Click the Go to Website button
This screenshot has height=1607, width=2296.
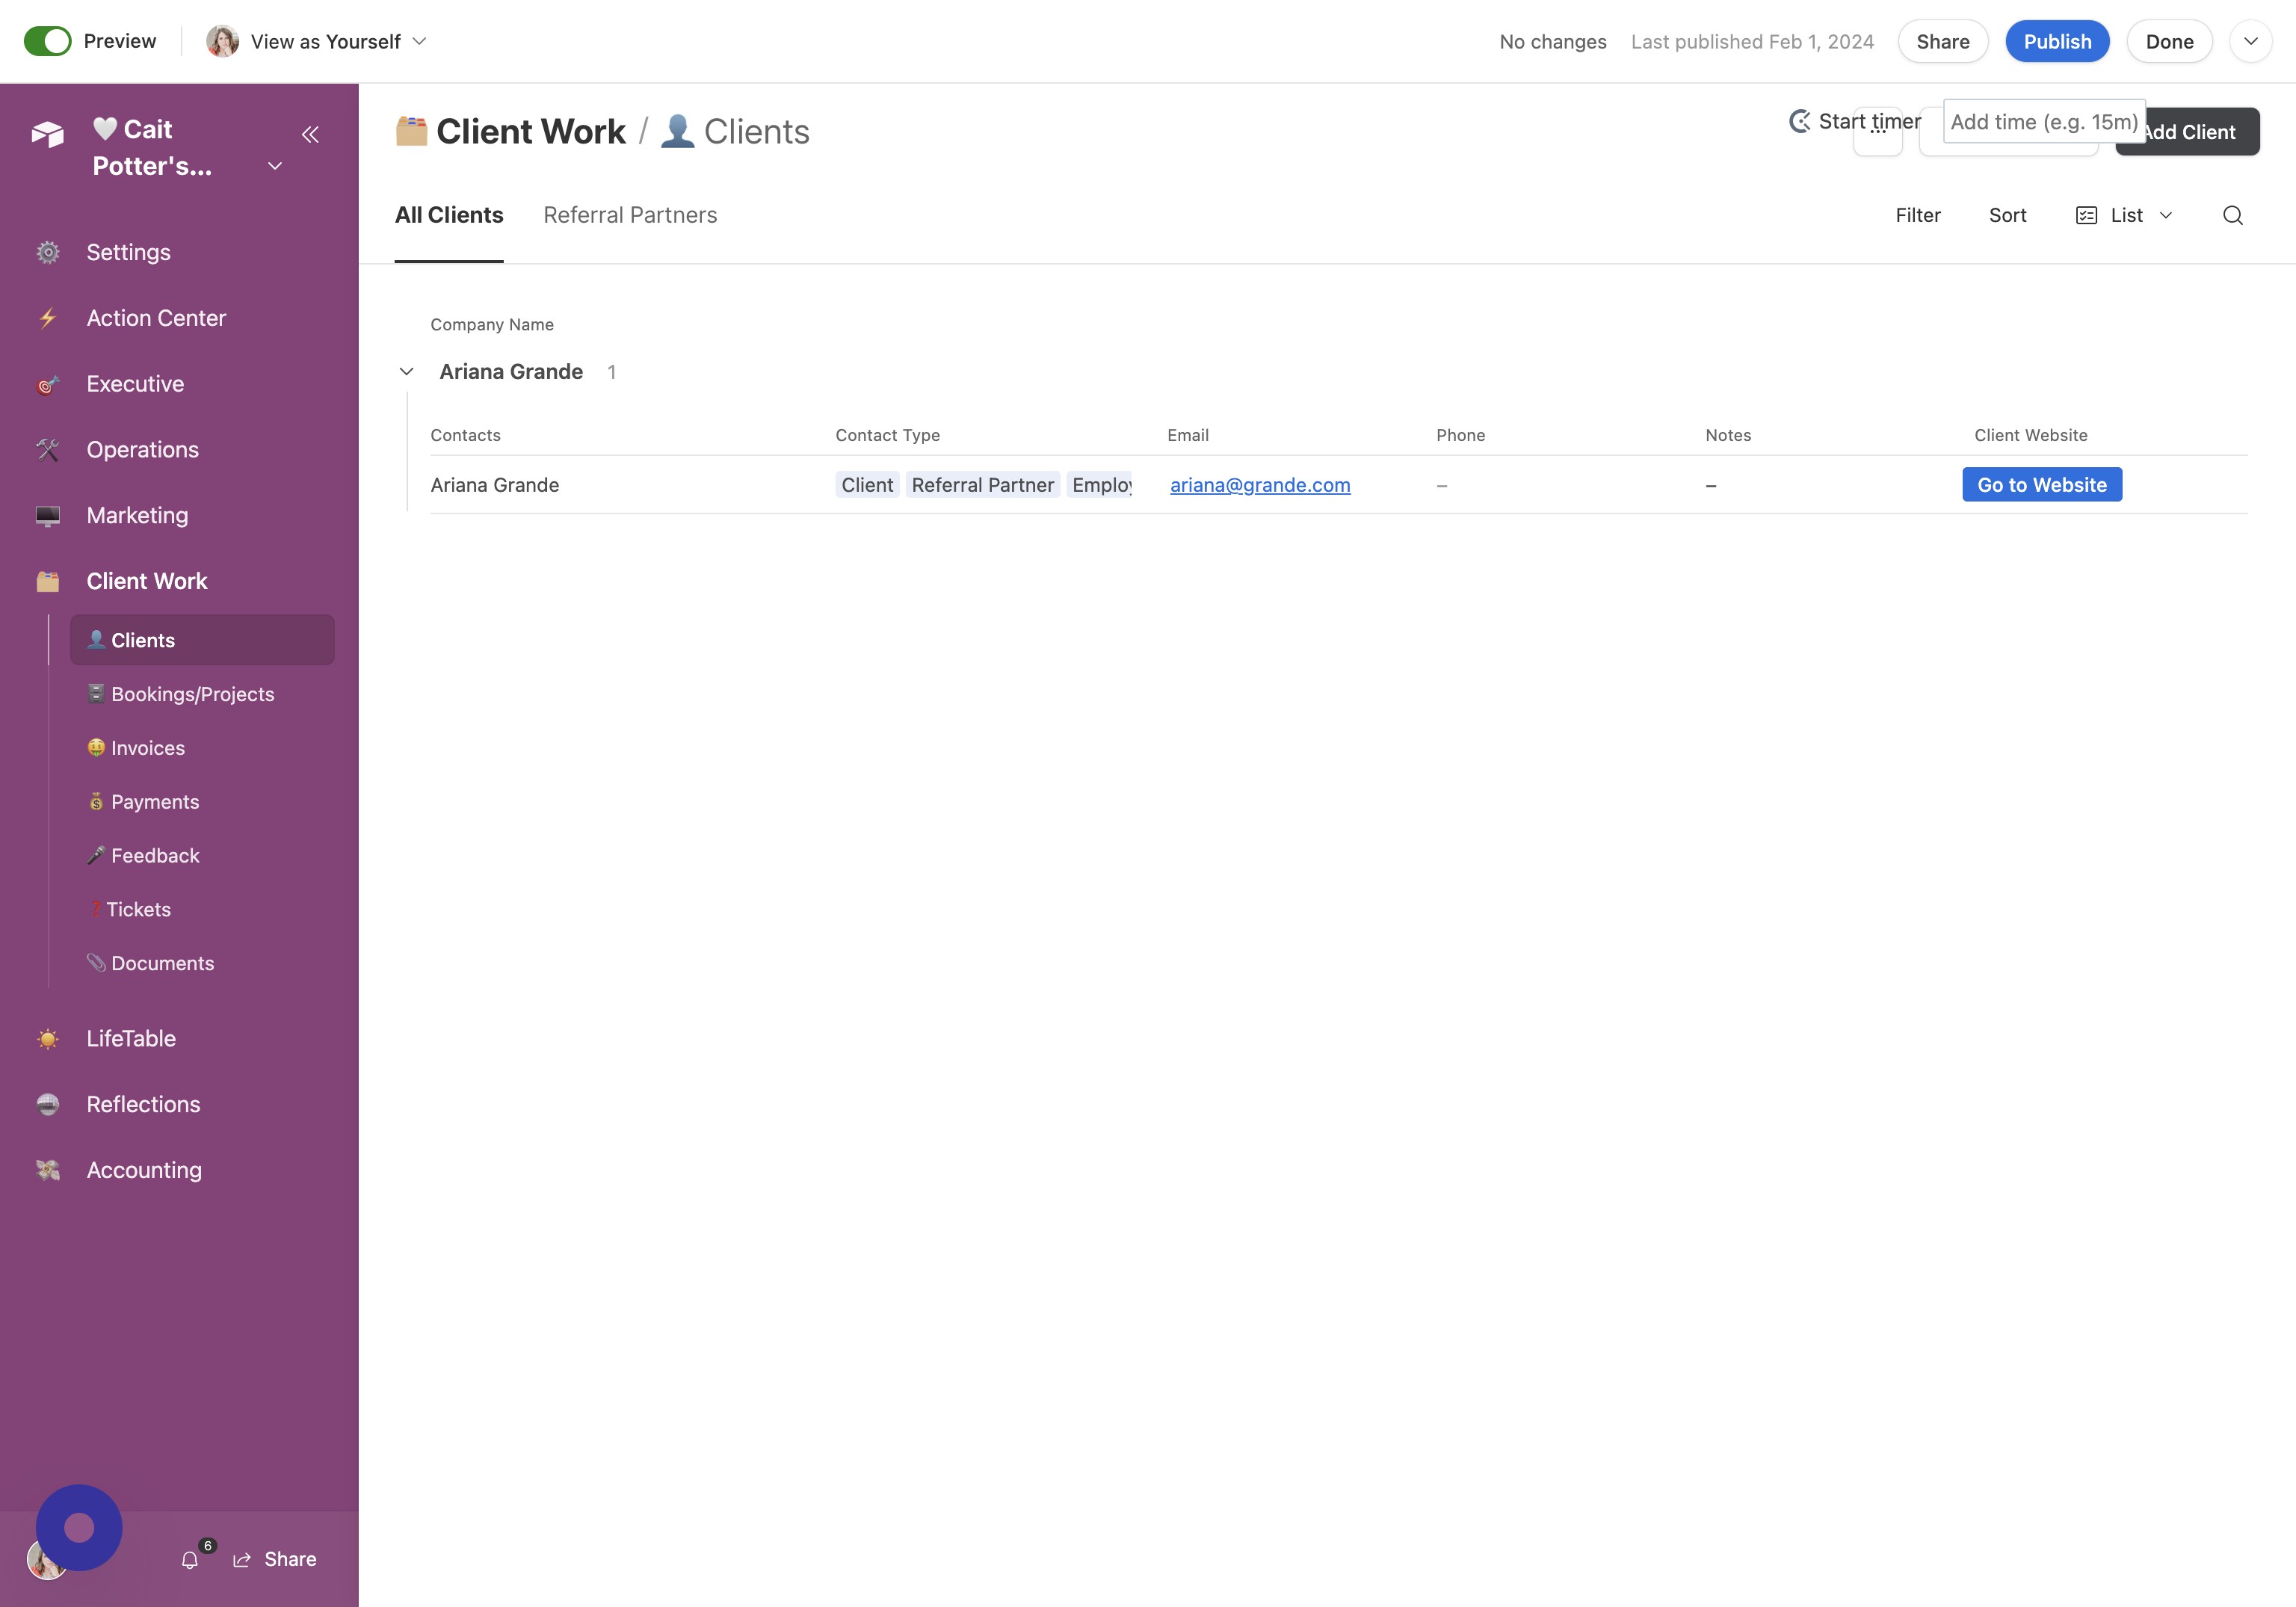(x=2042, y=484)
